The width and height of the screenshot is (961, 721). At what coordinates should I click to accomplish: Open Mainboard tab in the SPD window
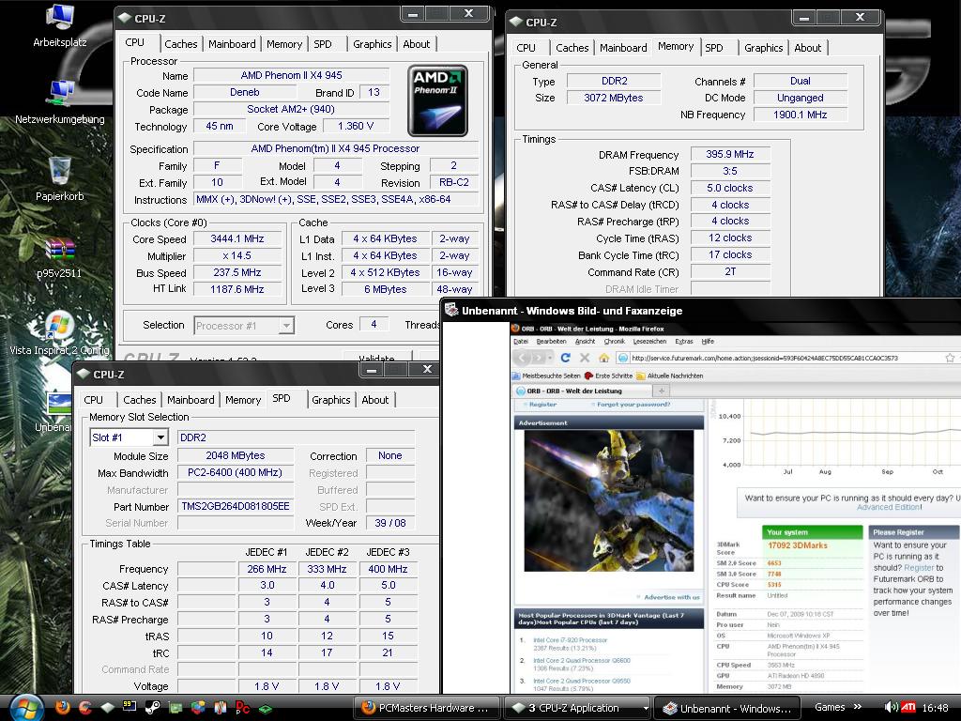pos(191,400)
